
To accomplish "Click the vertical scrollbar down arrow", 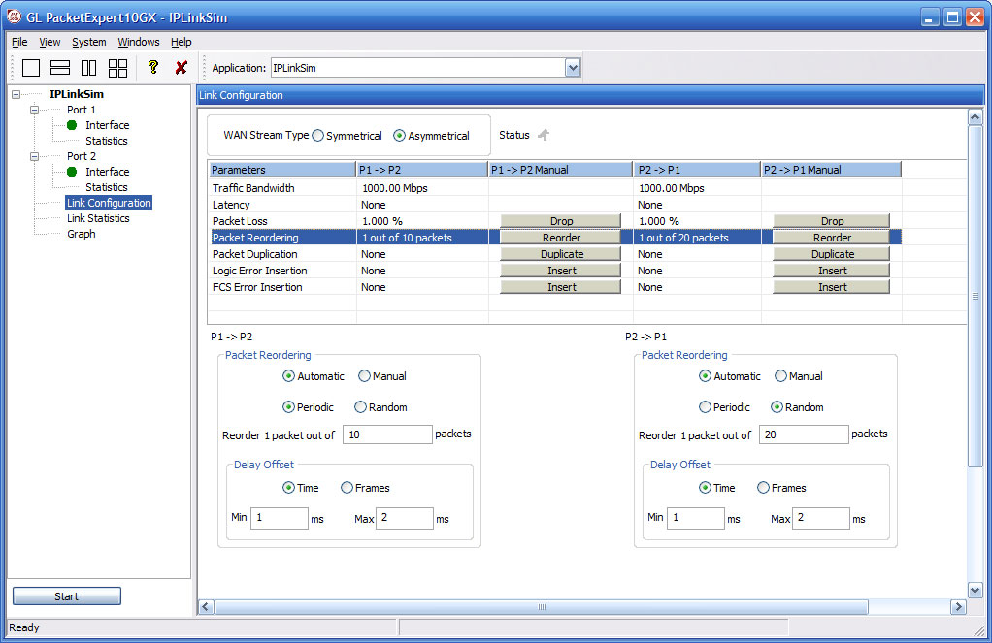I will 975,591.
